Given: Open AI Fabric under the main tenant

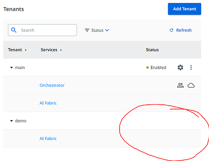Looking at the screenshot, I should click(x=48, y=103).
